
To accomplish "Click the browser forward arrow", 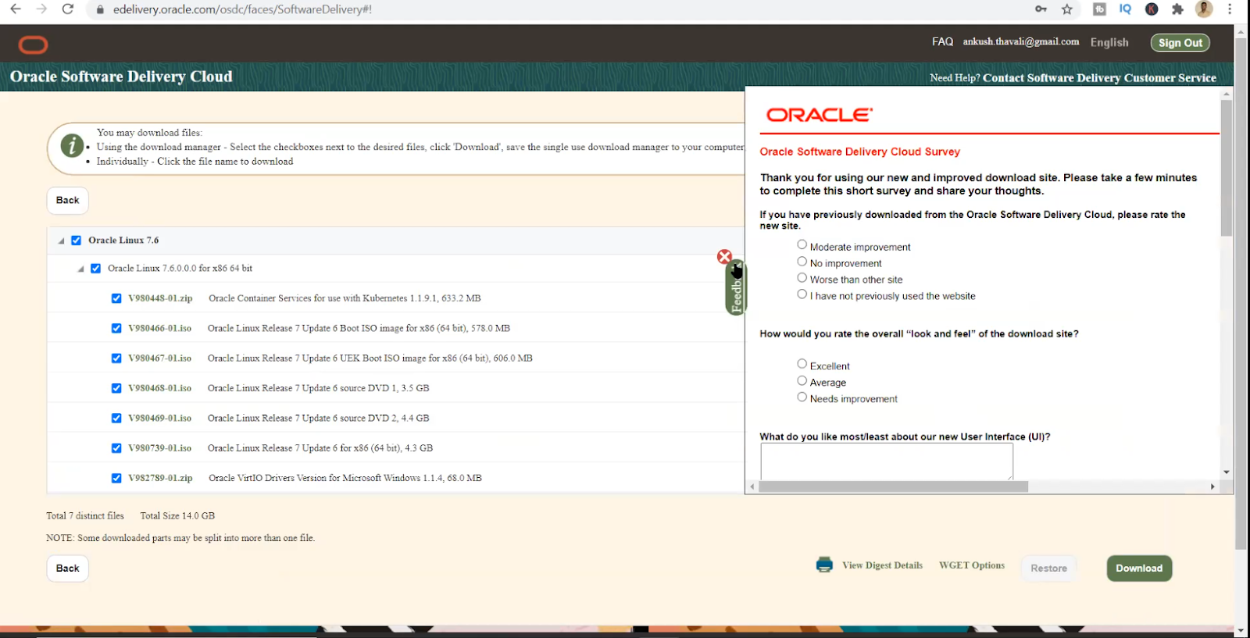I will tap(41, 9).
